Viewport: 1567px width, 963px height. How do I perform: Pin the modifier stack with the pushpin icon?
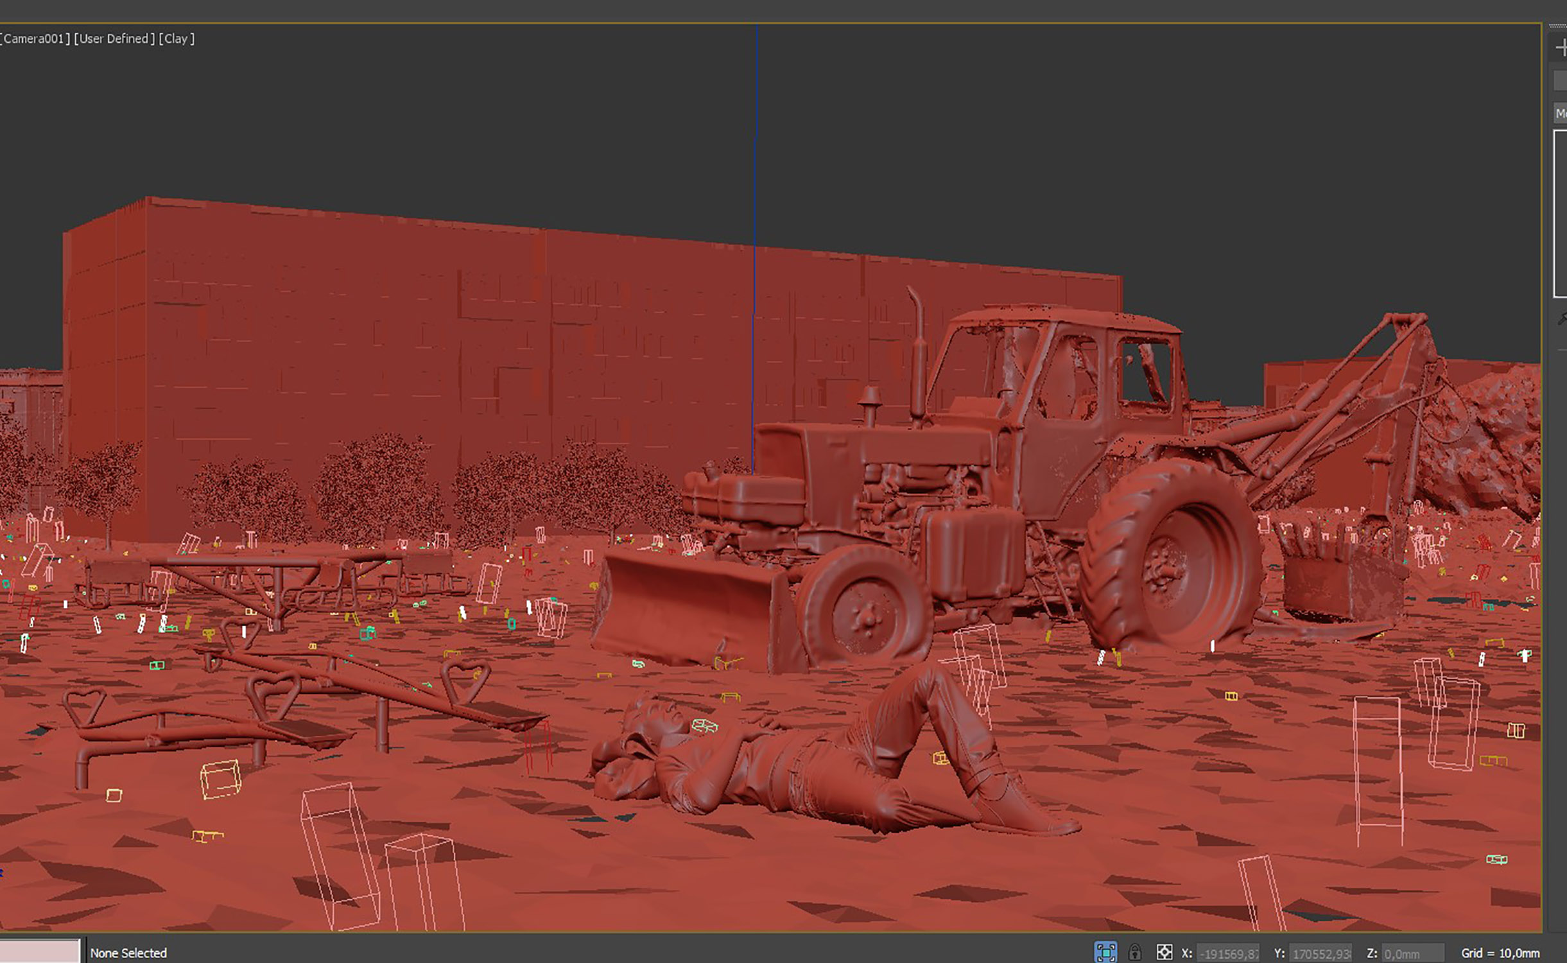[1563, 319]
